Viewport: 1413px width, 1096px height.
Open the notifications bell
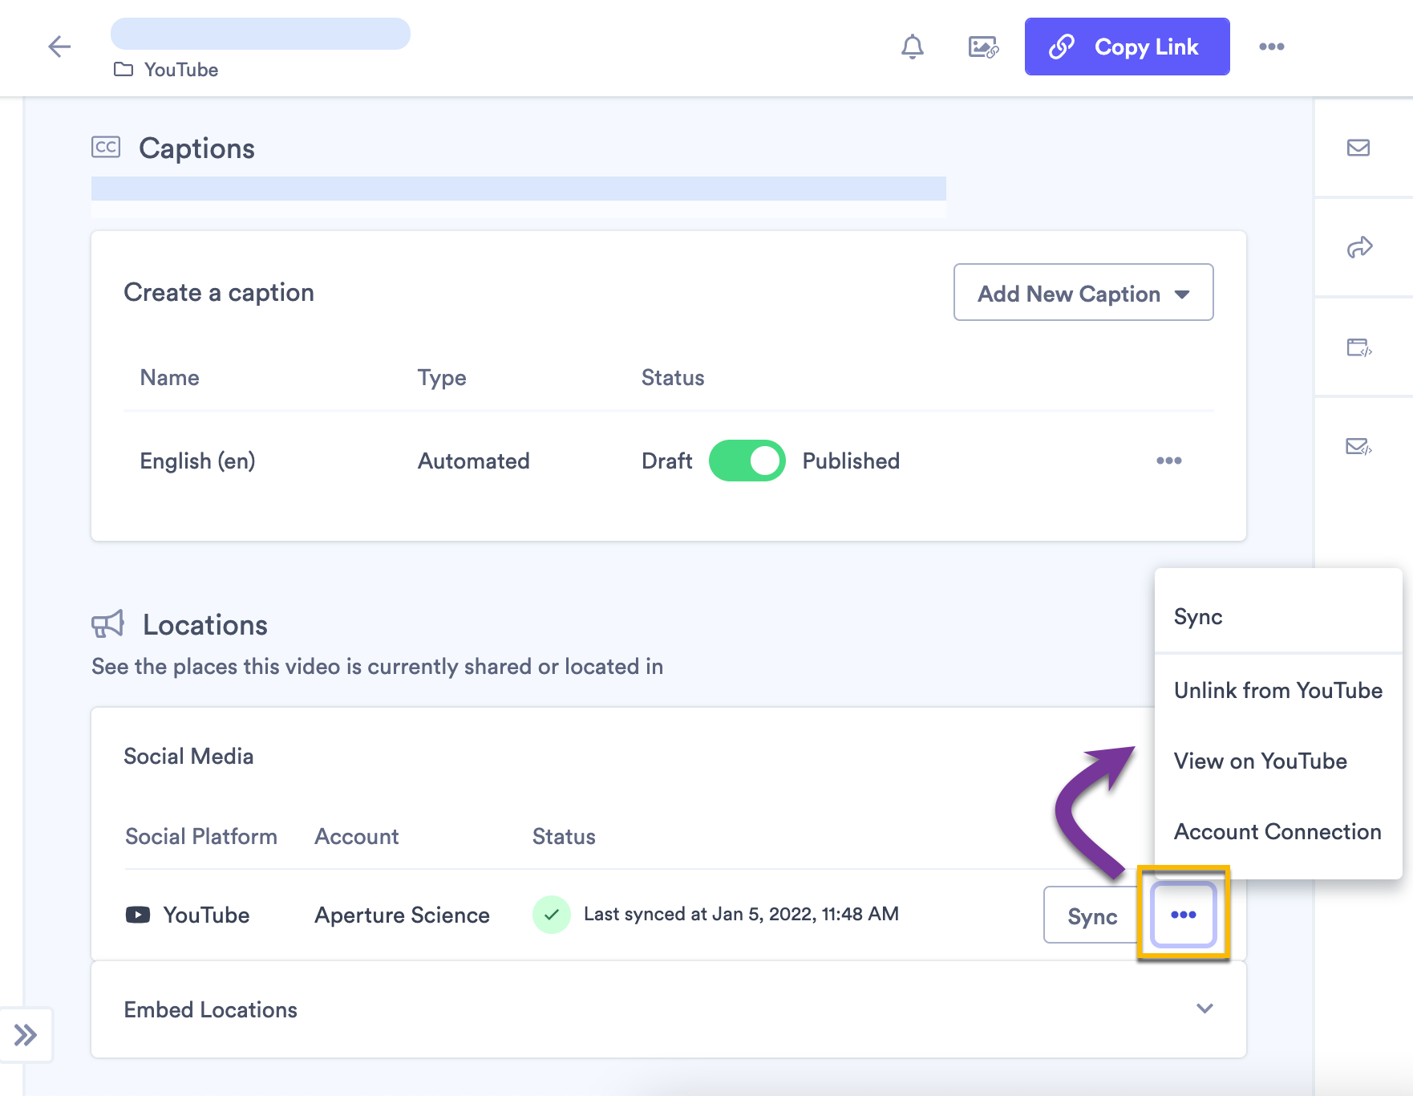point(913,47)
